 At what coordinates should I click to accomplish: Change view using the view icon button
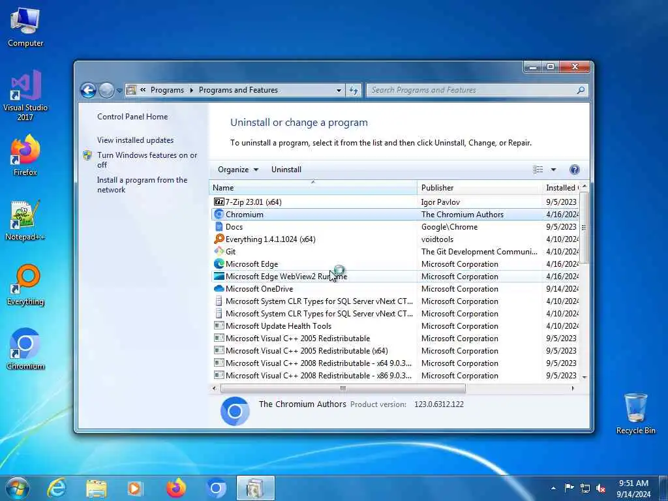(538, 170)
